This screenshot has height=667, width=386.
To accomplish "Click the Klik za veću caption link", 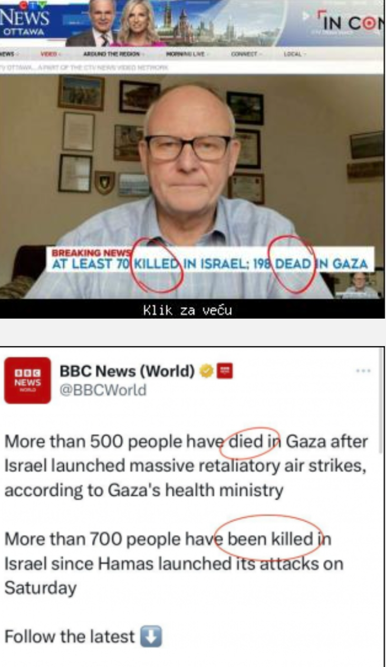I will 187,311.
